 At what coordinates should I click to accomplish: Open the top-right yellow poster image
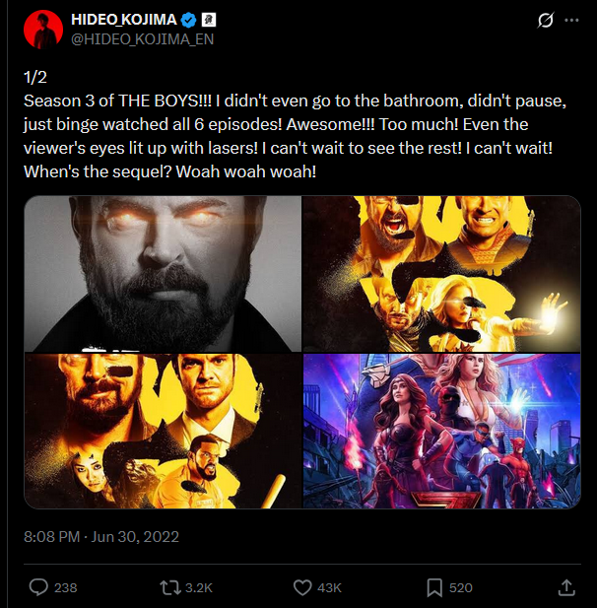point(441,274)
